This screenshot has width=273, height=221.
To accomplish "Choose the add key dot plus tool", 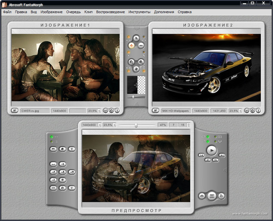I will coord(131,45).
